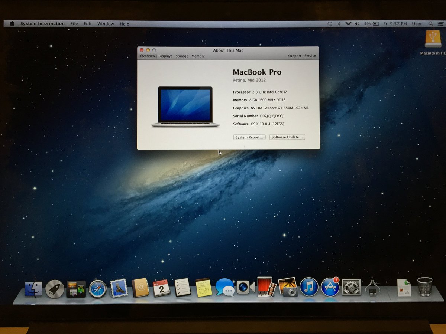Launch iTunes music note icon
This screenshot has width=446, height=334.
309,287
